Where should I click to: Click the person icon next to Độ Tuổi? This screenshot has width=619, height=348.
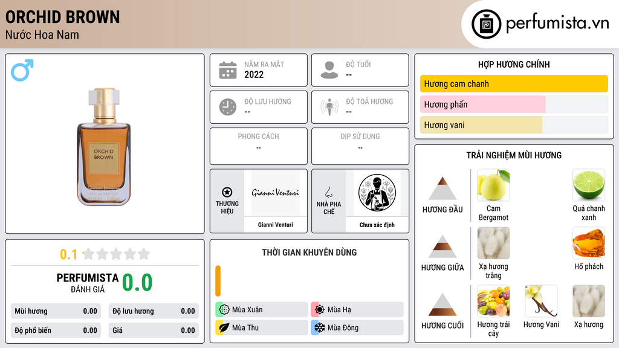click(x=329, y=70)
